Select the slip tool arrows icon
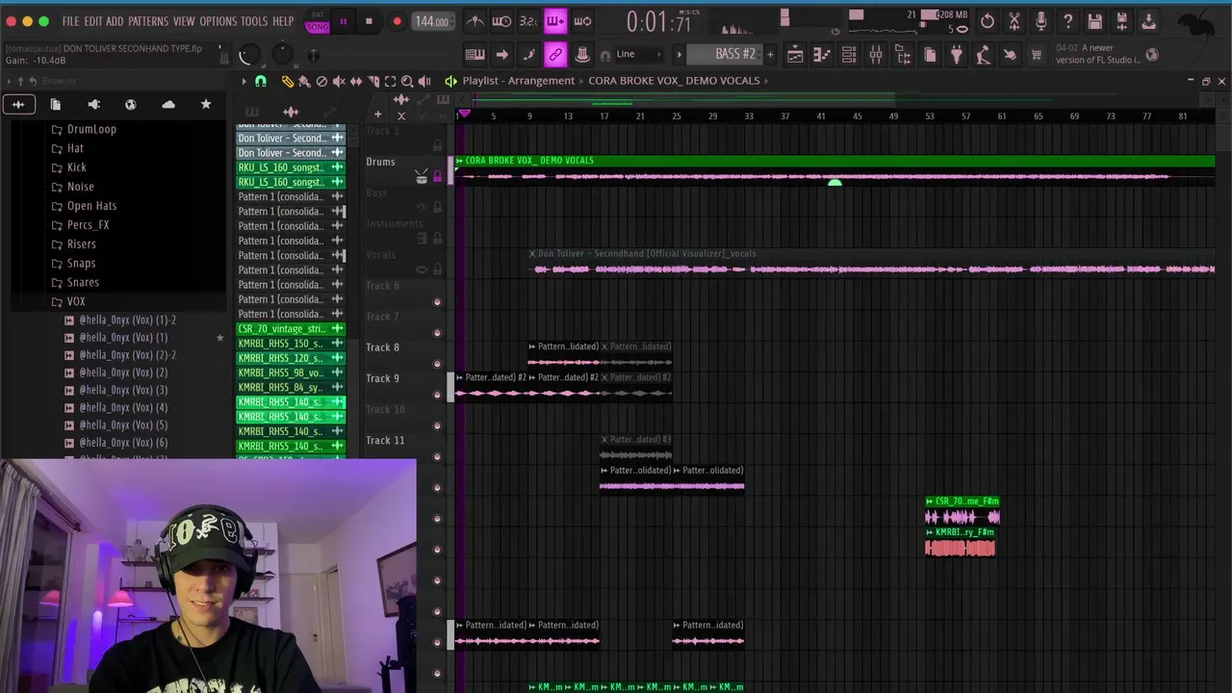This screenshot has height=693, width=1232. [x=356, y=82]
